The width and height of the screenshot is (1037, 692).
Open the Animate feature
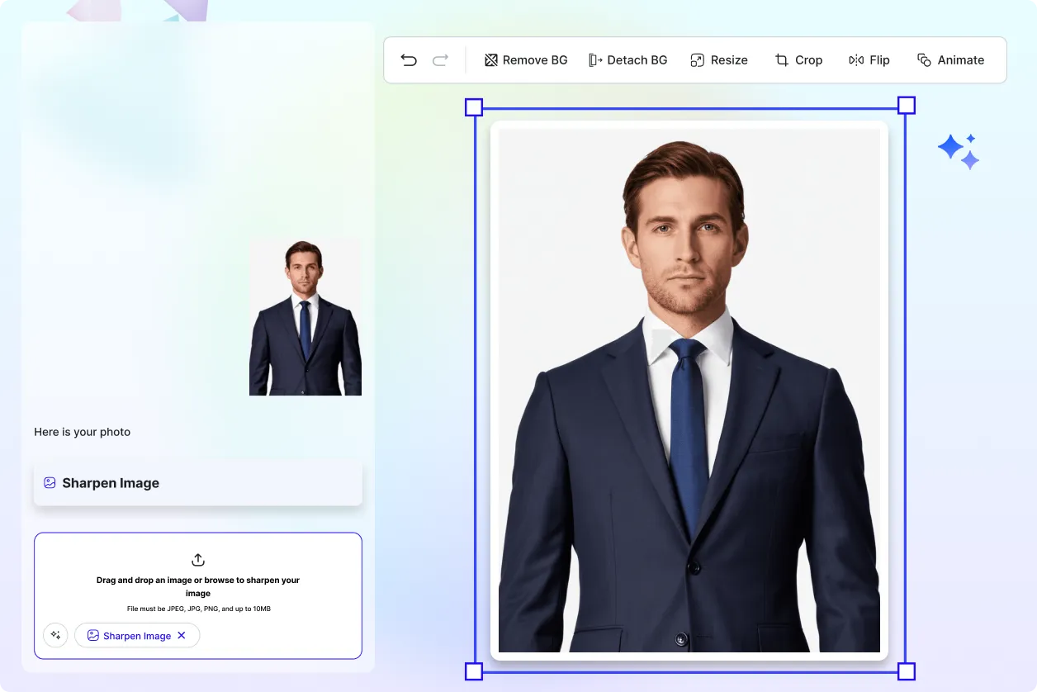pos(950,59)
